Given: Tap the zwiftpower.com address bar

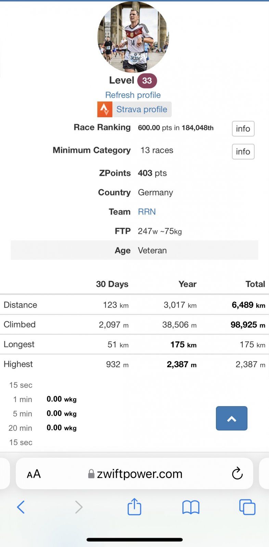Looking at the screenshot, I should coord(136,474).
